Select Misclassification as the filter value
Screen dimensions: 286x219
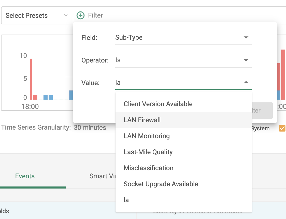[x=148, y=168]
